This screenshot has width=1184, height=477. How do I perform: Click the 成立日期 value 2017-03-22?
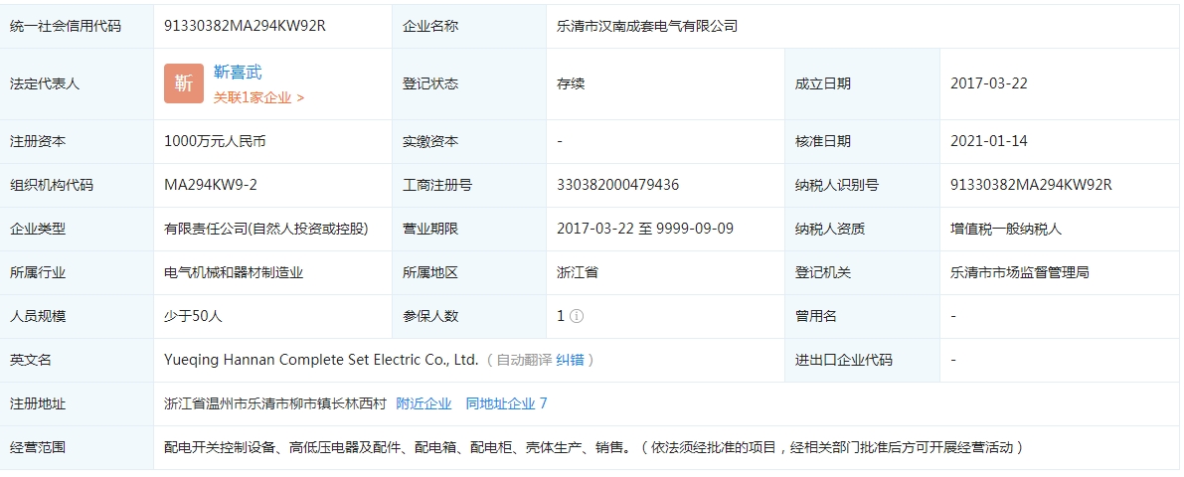tap(988, 83)
